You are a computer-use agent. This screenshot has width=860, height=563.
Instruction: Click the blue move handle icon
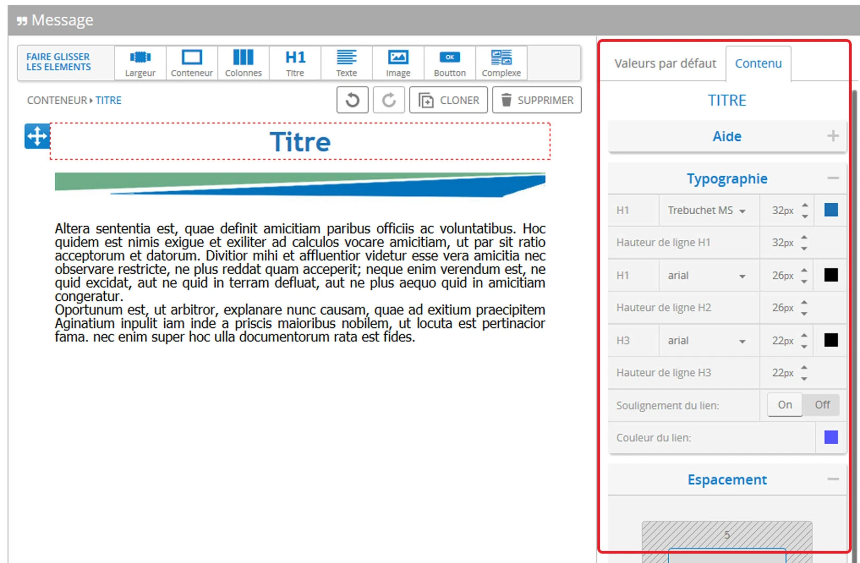click(37, 137)
